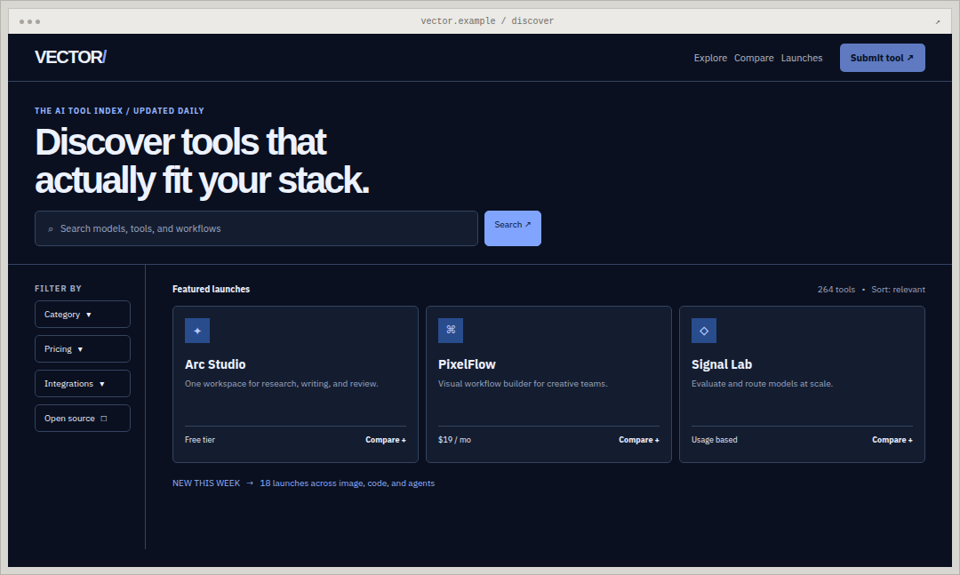Click the 264 tools count
This screenshot has width=960, height=575.
click(x=836, y=290)
